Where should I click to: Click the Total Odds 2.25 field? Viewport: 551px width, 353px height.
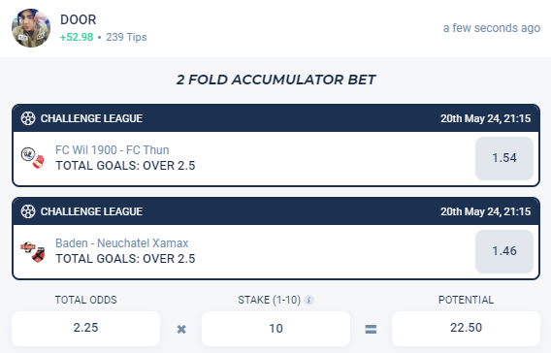(85, 328)
